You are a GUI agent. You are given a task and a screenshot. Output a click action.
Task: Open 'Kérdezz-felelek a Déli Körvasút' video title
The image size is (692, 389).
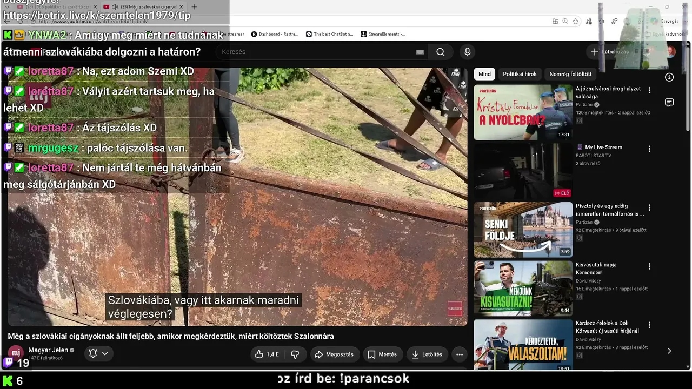(x=608, y=327)
